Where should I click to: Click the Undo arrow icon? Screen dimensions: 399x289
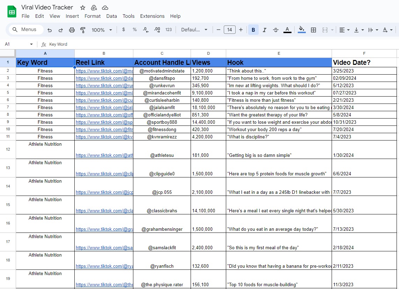(50, 30)
